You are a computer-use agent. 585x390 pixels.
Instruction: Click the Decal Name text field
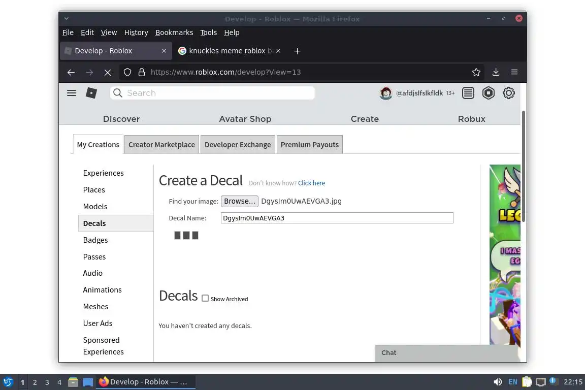click(x=337, y=218)
